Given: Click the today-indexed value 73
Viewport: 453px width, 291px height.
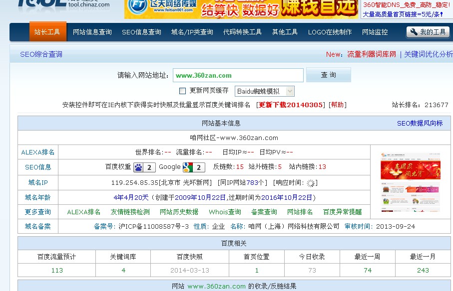Looking at the screenshot, I should pyautogui.click(x=312, y=270).
